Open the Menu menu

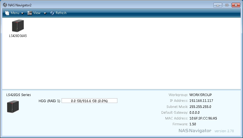[14, 13]
